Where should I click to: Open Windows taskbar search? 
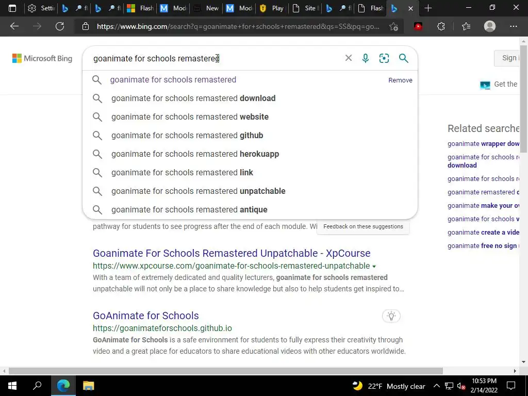click(37, 386)
